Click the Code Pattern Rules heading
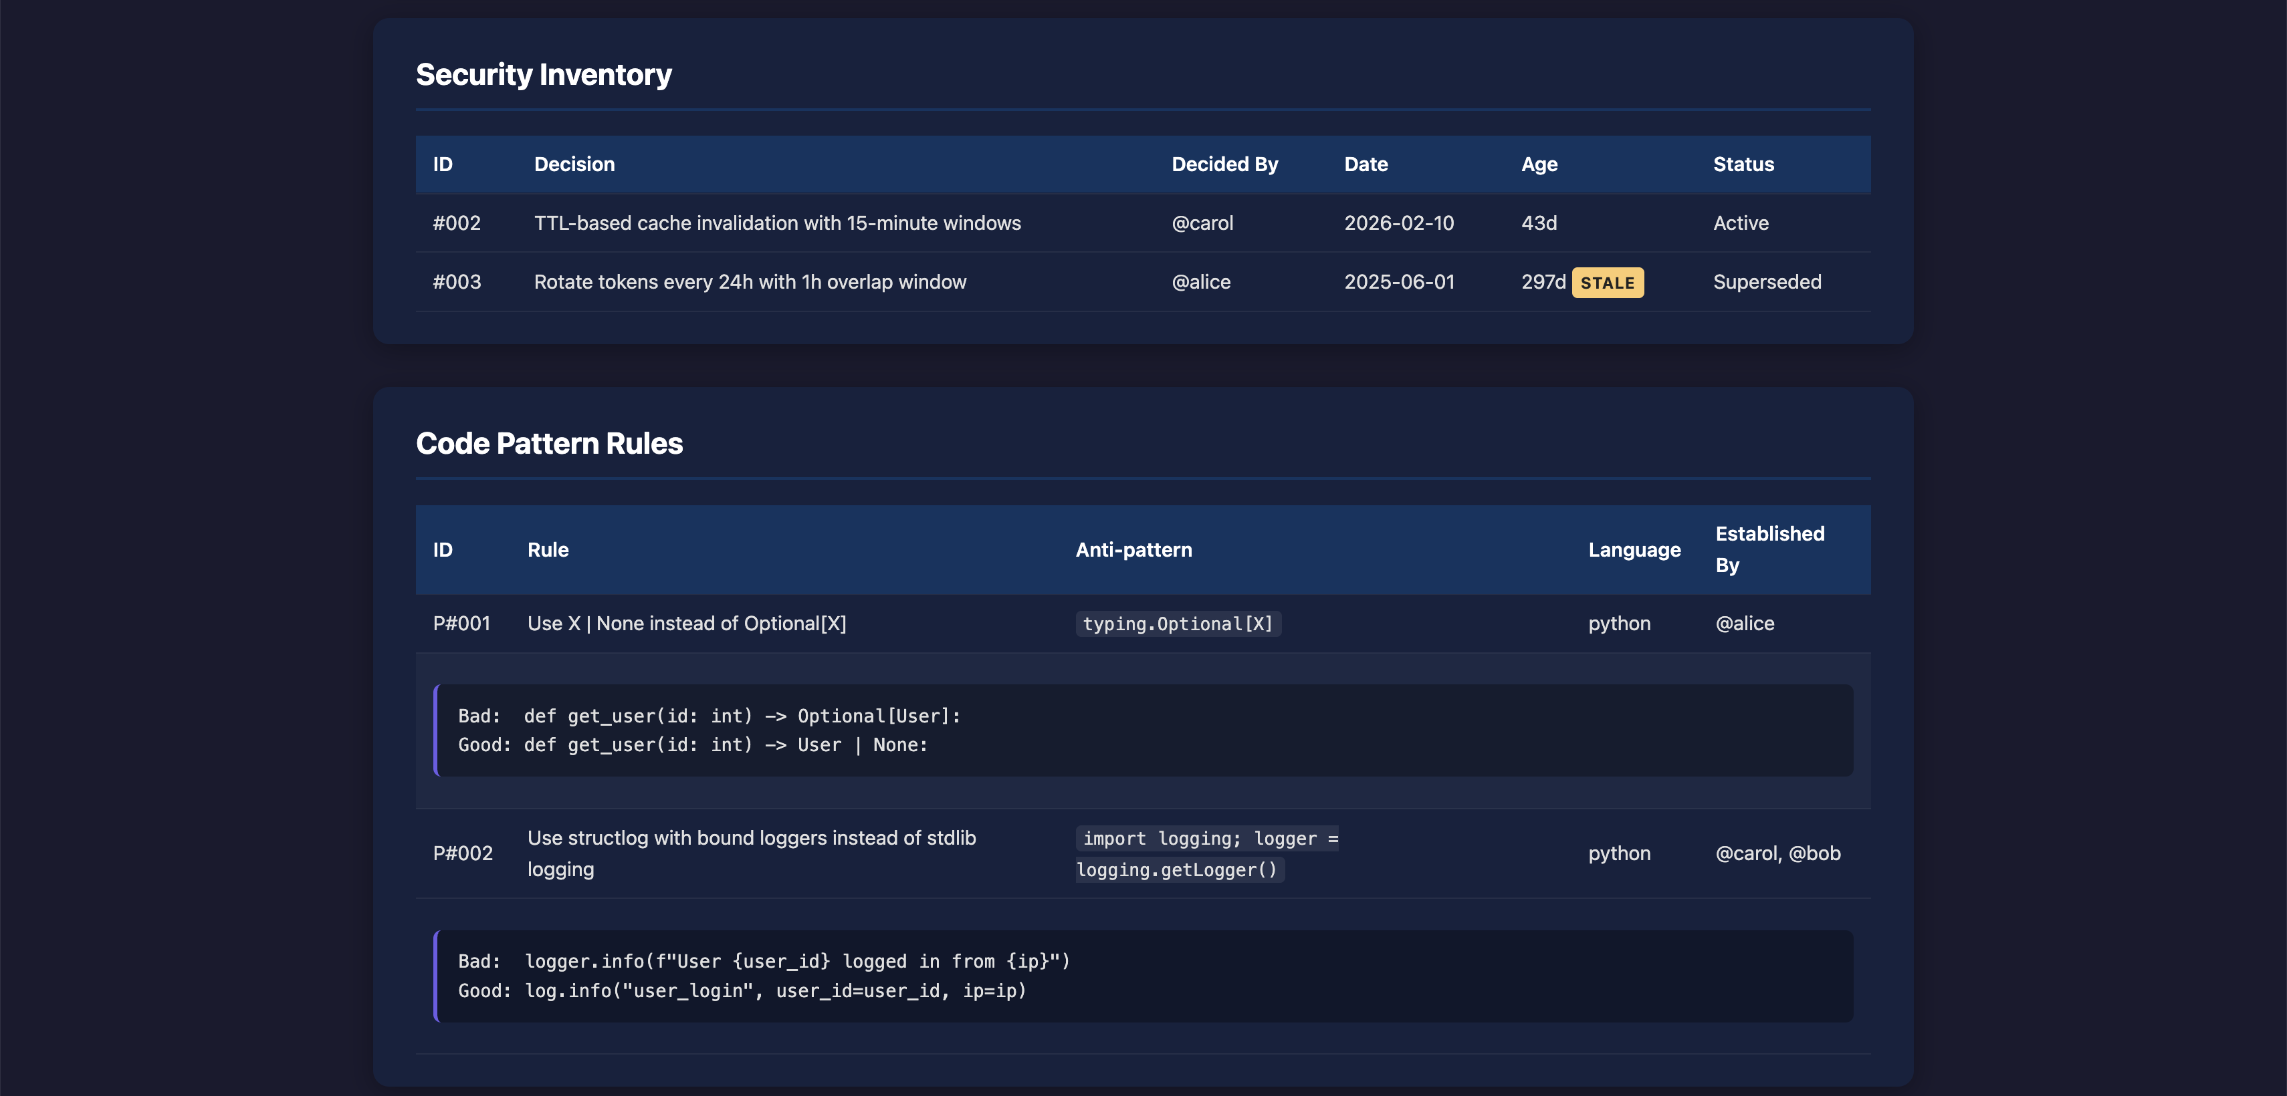Image resolution: width=2287 pixels, height=1096 pixels. (548, 444)
